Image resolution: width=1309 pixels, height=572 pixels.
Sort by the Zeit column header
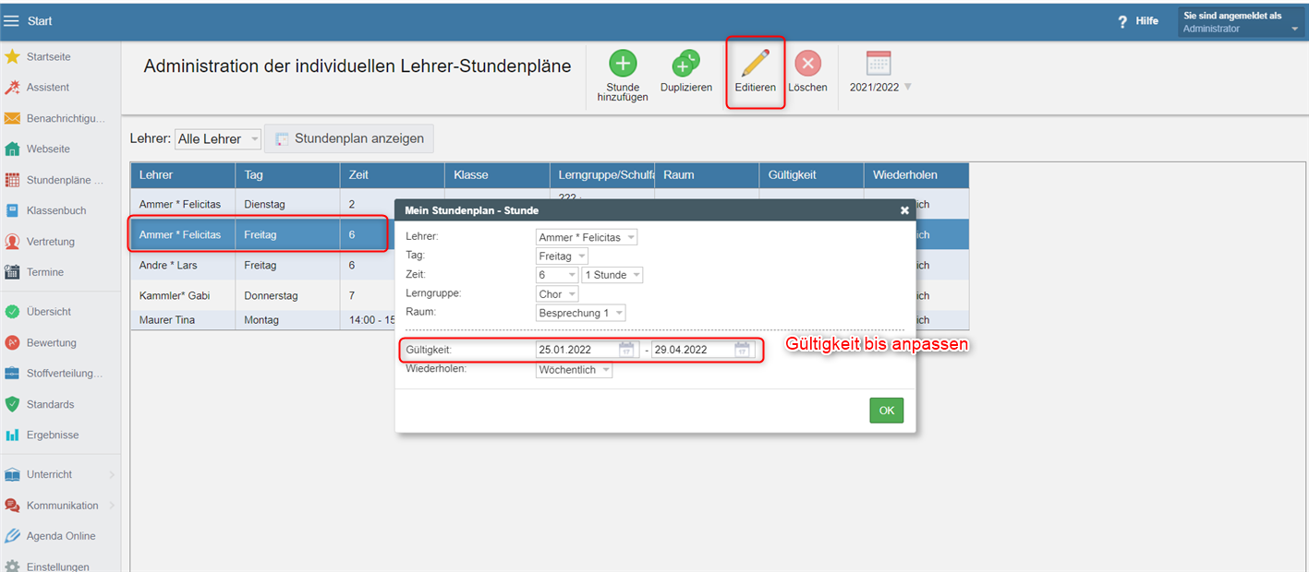point(392,175)
